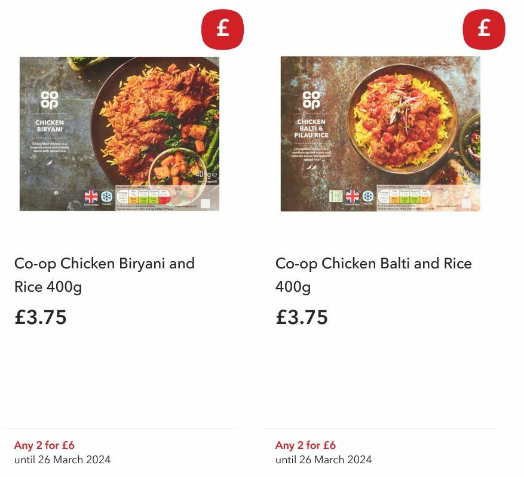524x477 pixels.
Task: Click the £3.75 price on the Biryani card
Action: coord(41,317)
